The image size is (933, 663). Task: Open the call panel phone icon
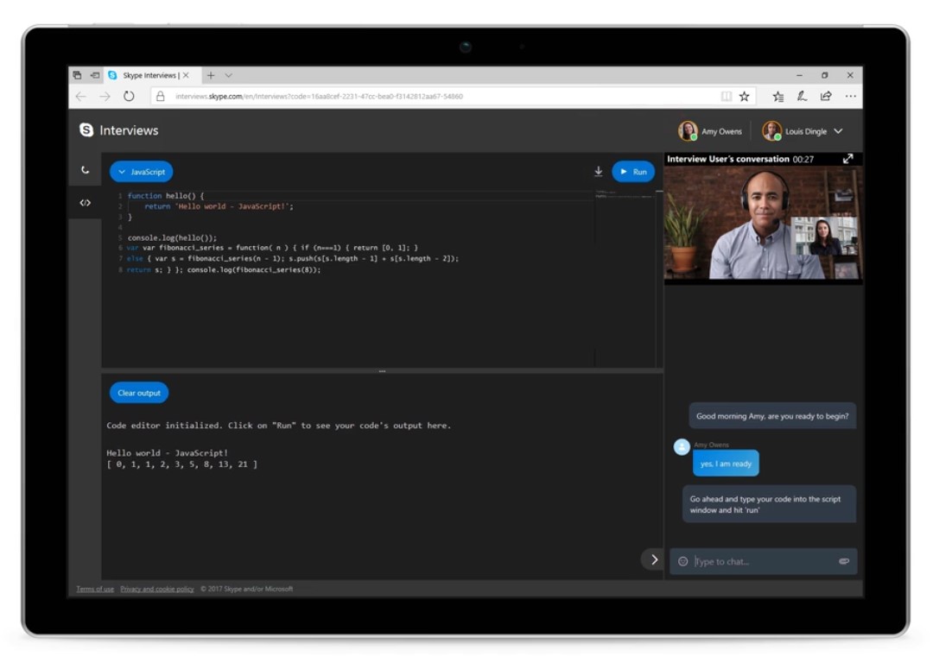[x=85, y=170]
